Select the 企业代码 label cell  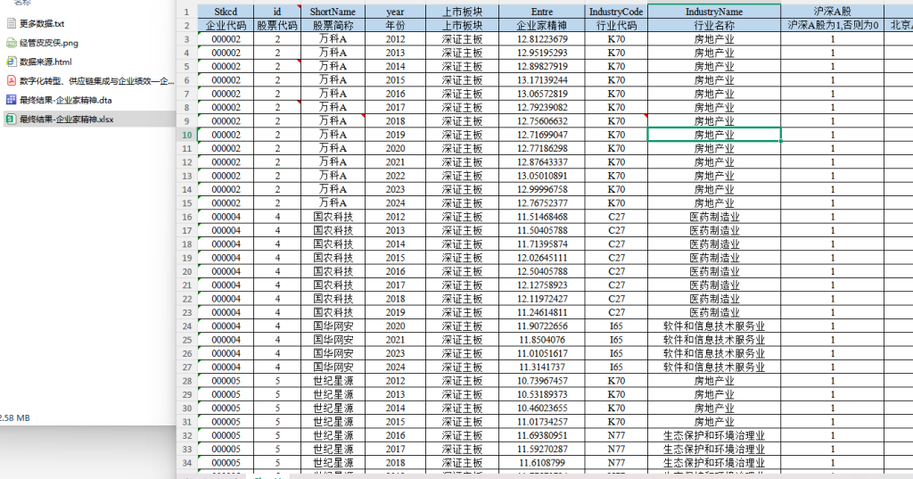226,26
